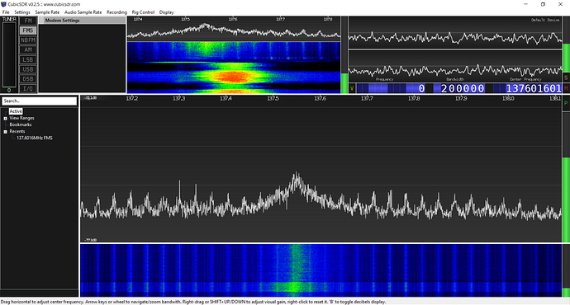570x305 pixels.
Task: Open the File menu
Action: click(x=6, y=12)
